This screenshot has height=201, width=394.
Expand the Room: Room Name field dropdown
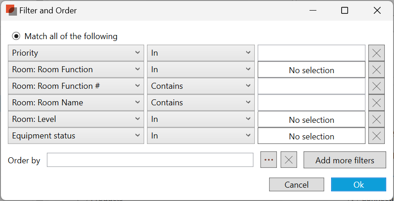[x=76, y=103]
